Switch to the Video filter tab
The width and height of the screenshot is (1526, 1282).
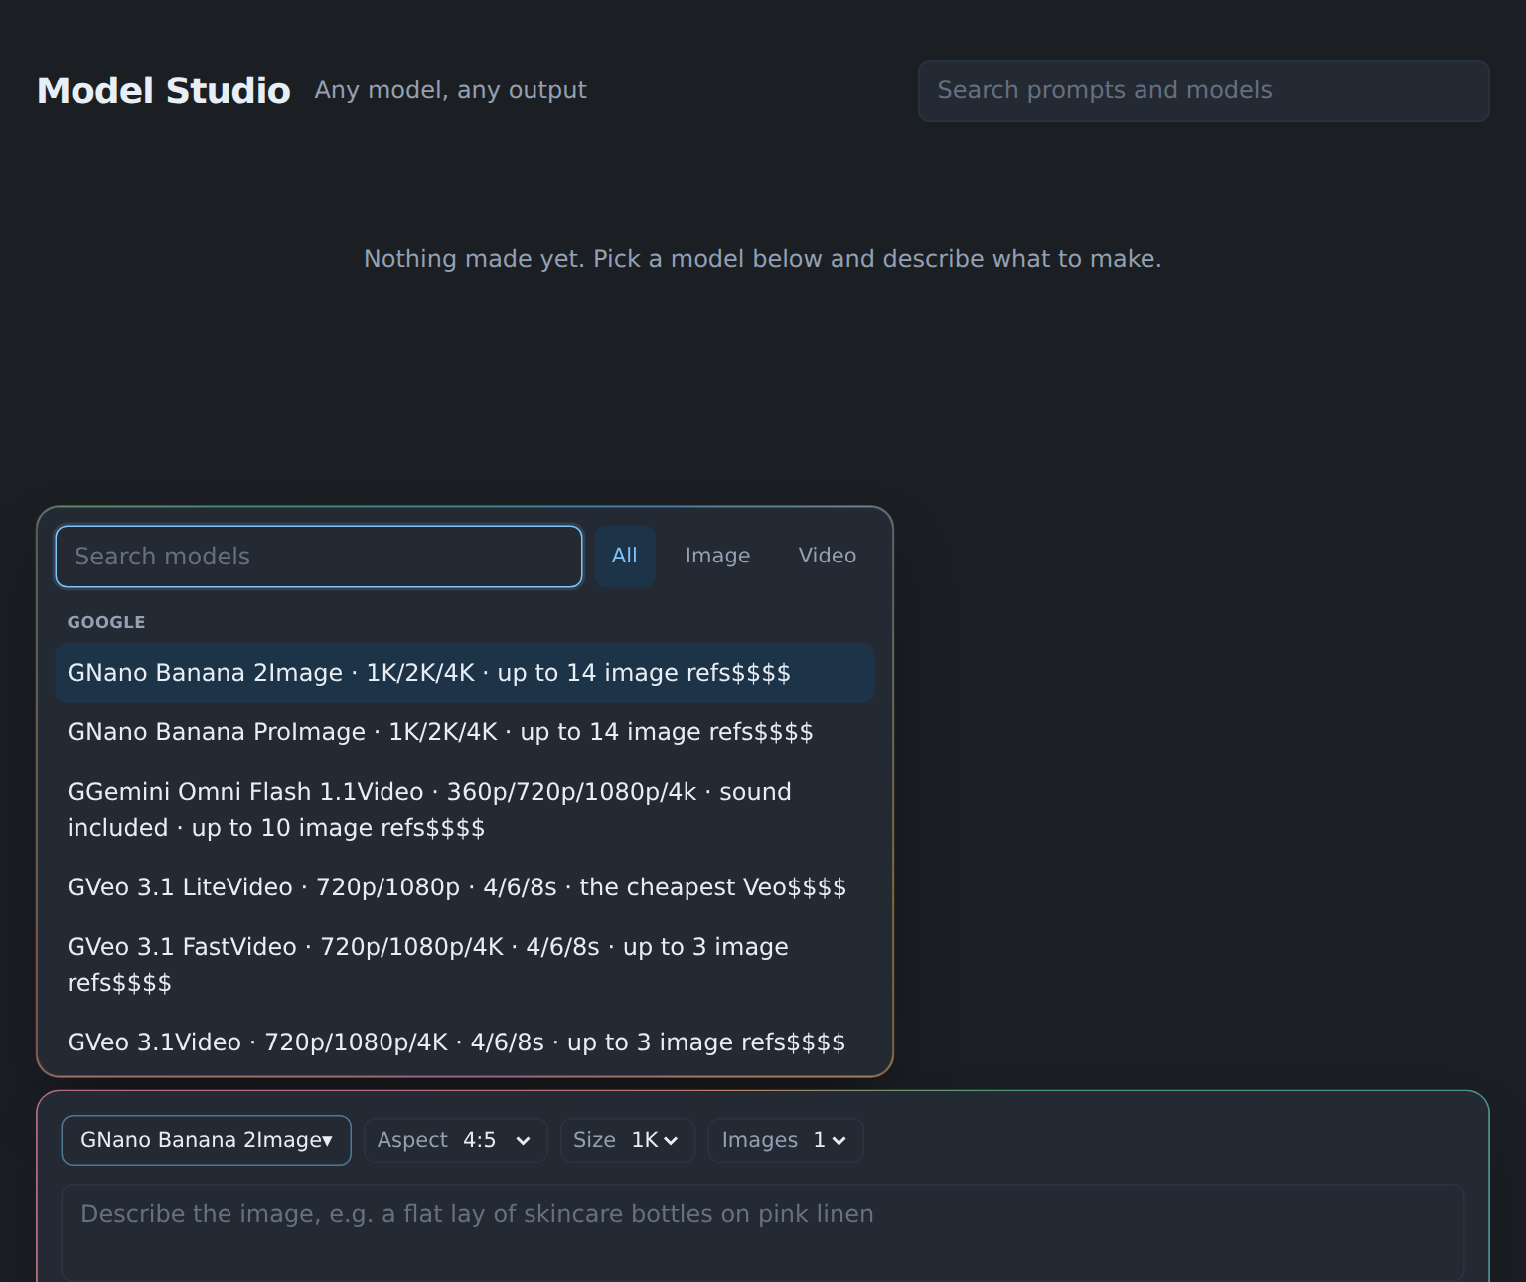[828, 557]
